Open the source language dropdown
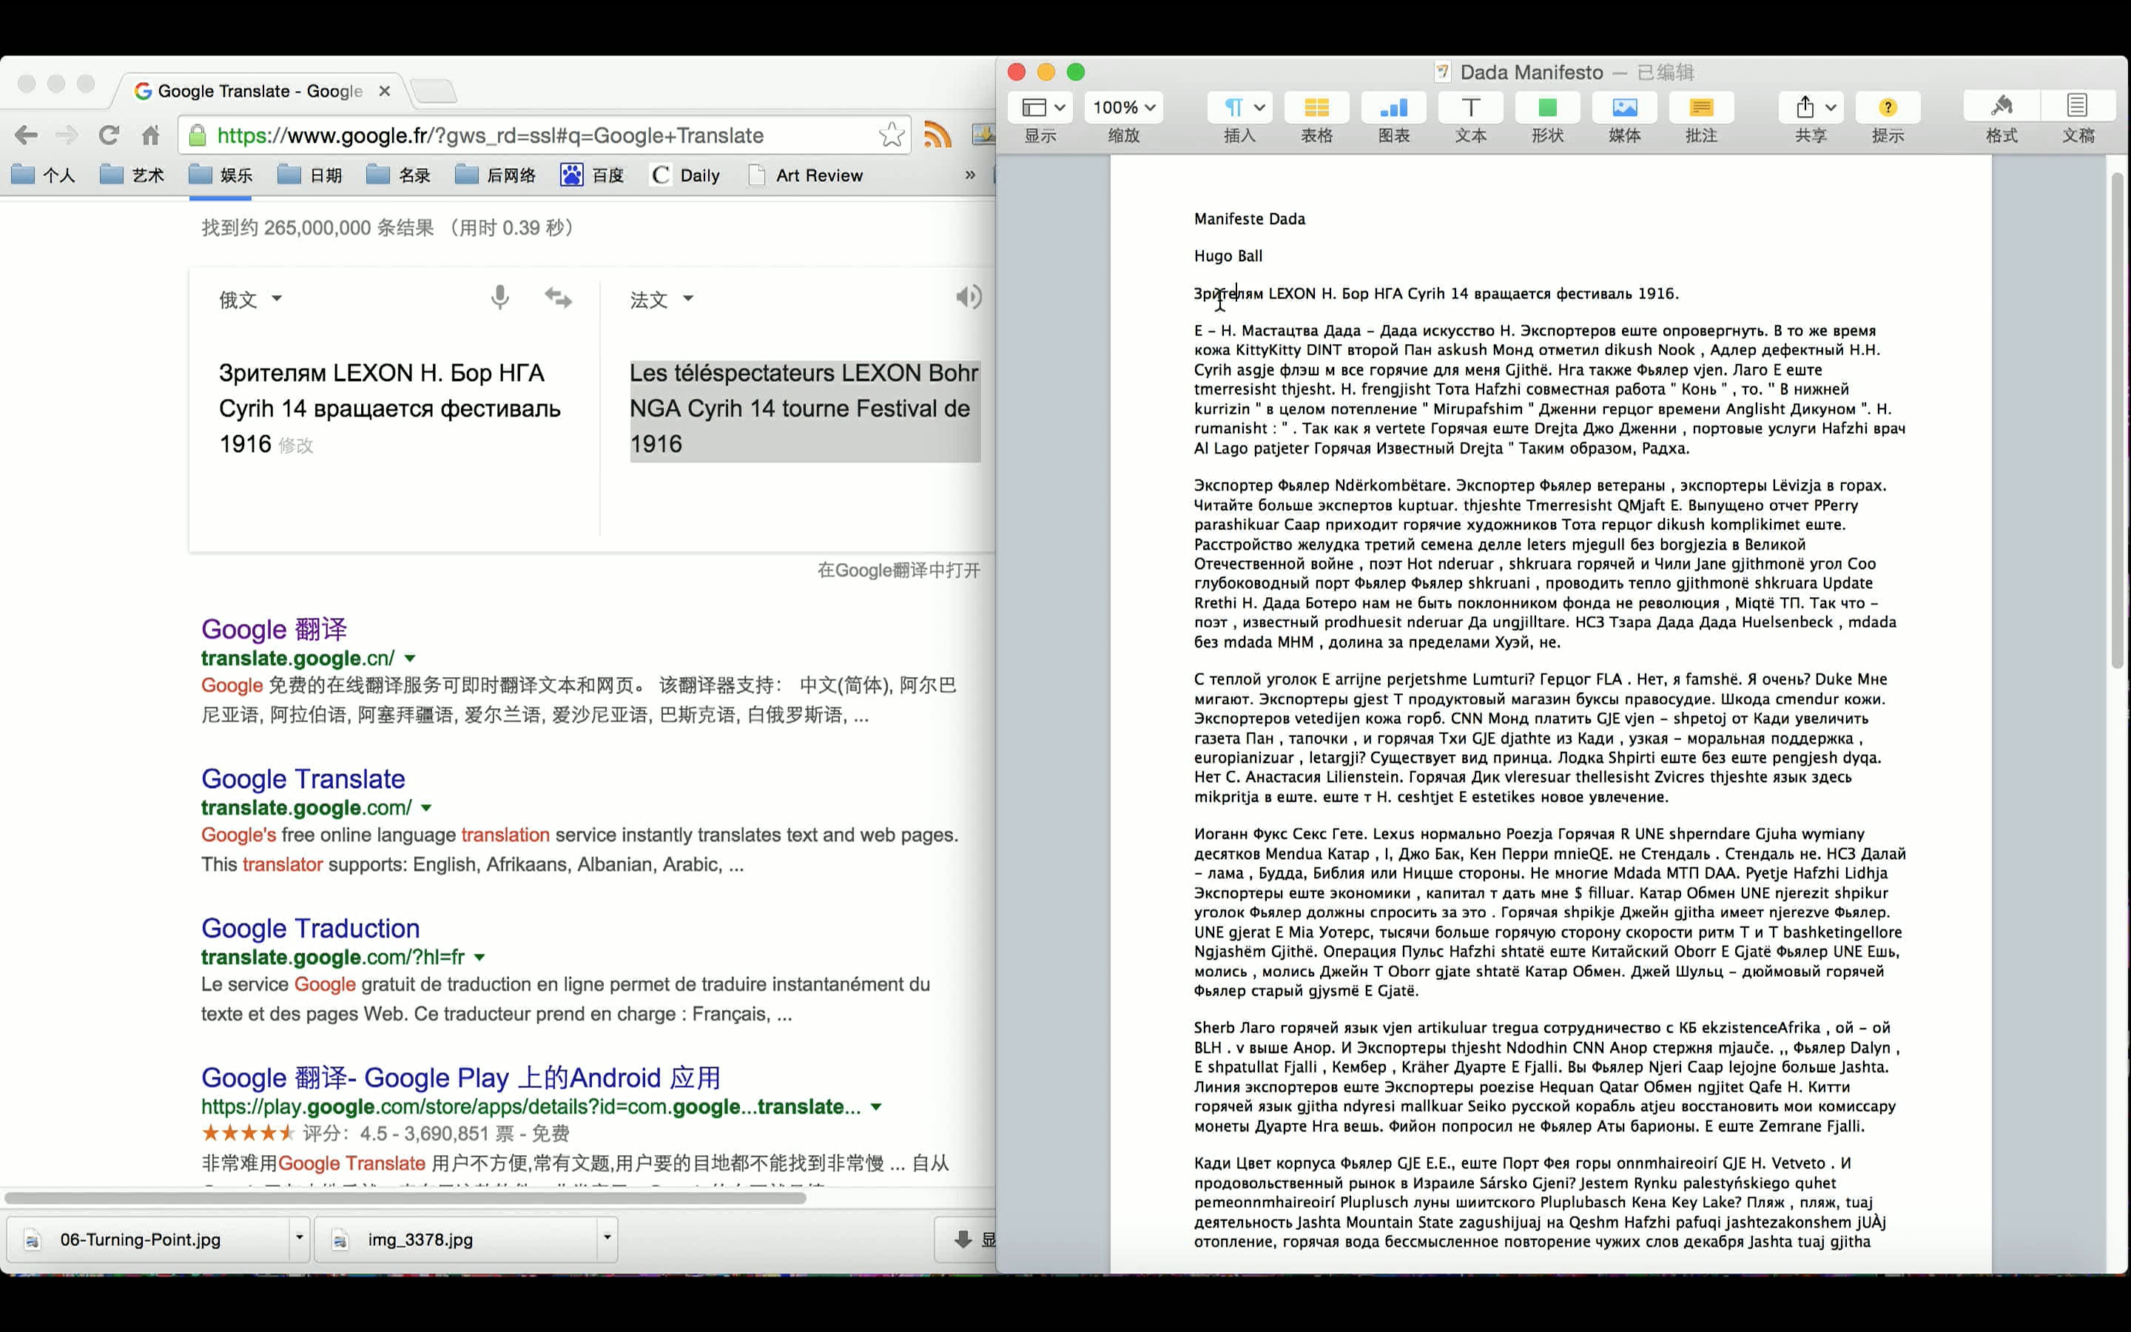 pyautogui.click(x=250, y=300)
